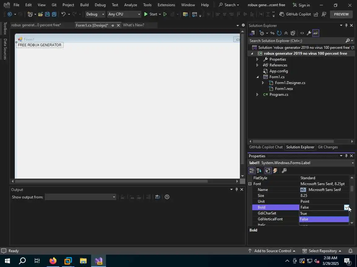Open the Build menu

tap(84, 5)
